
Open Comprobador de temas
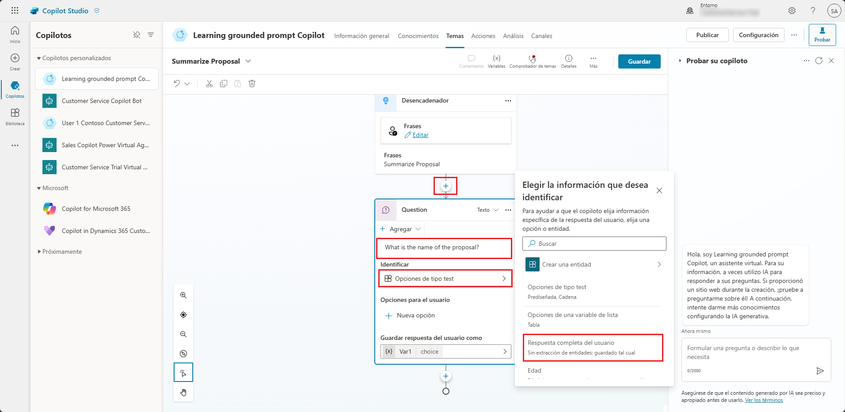[533, 61]
